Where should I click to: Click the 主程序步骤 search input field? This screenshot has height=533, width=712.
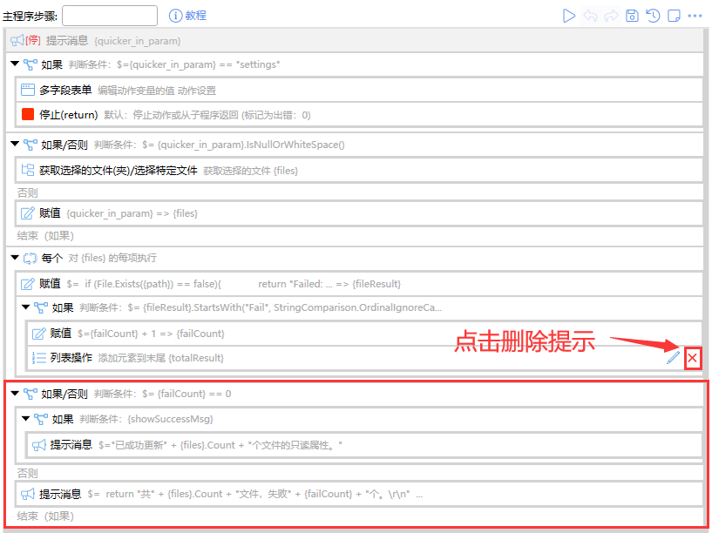pos(110,16)
